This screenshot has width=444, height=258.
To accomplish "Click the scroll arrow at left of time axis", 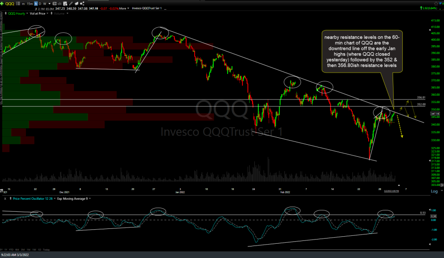I will tap(1, 190).
